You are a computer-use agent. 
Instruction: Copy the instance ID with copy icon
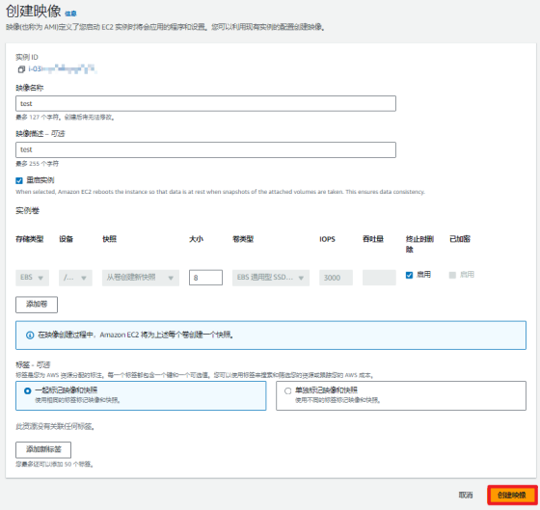point(21,69)
